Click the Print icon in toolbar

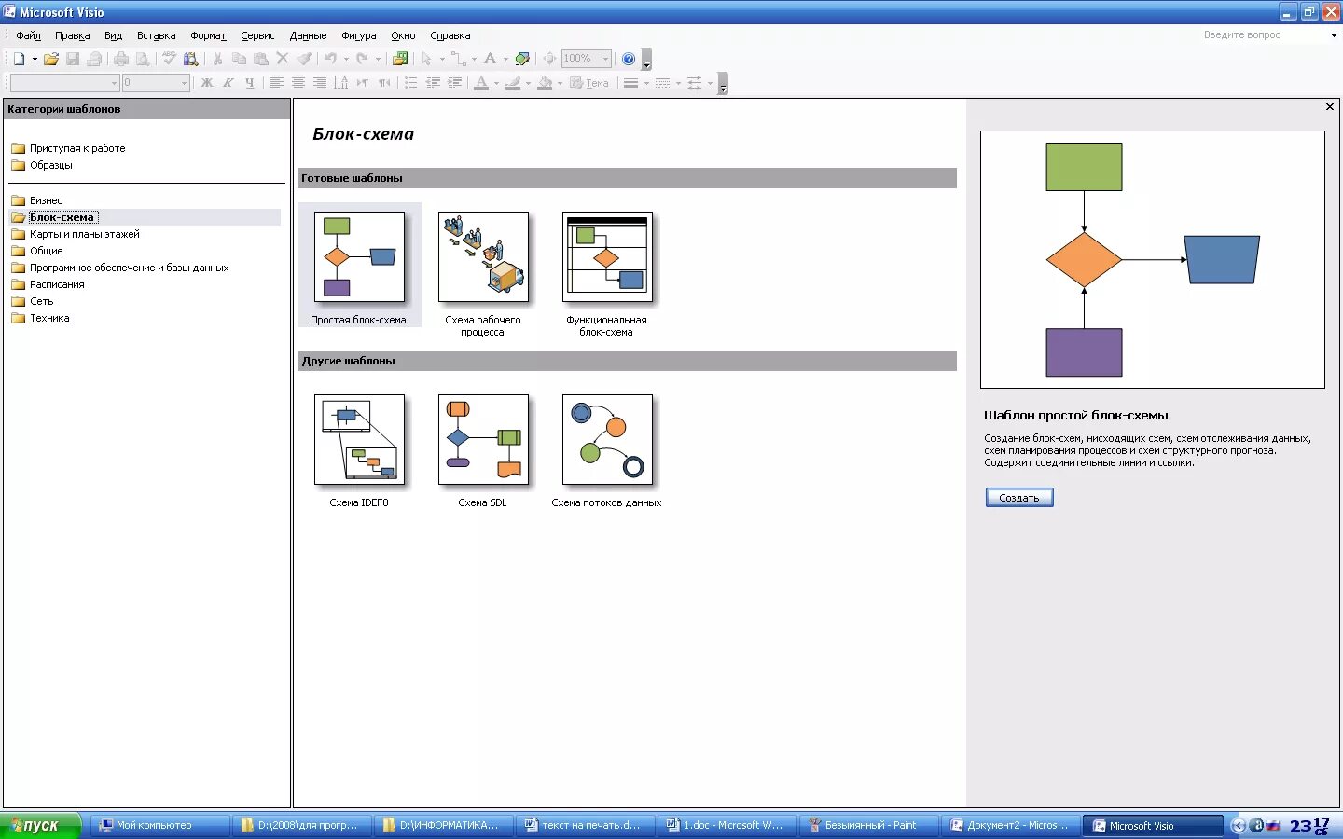[x=121, y=59]
